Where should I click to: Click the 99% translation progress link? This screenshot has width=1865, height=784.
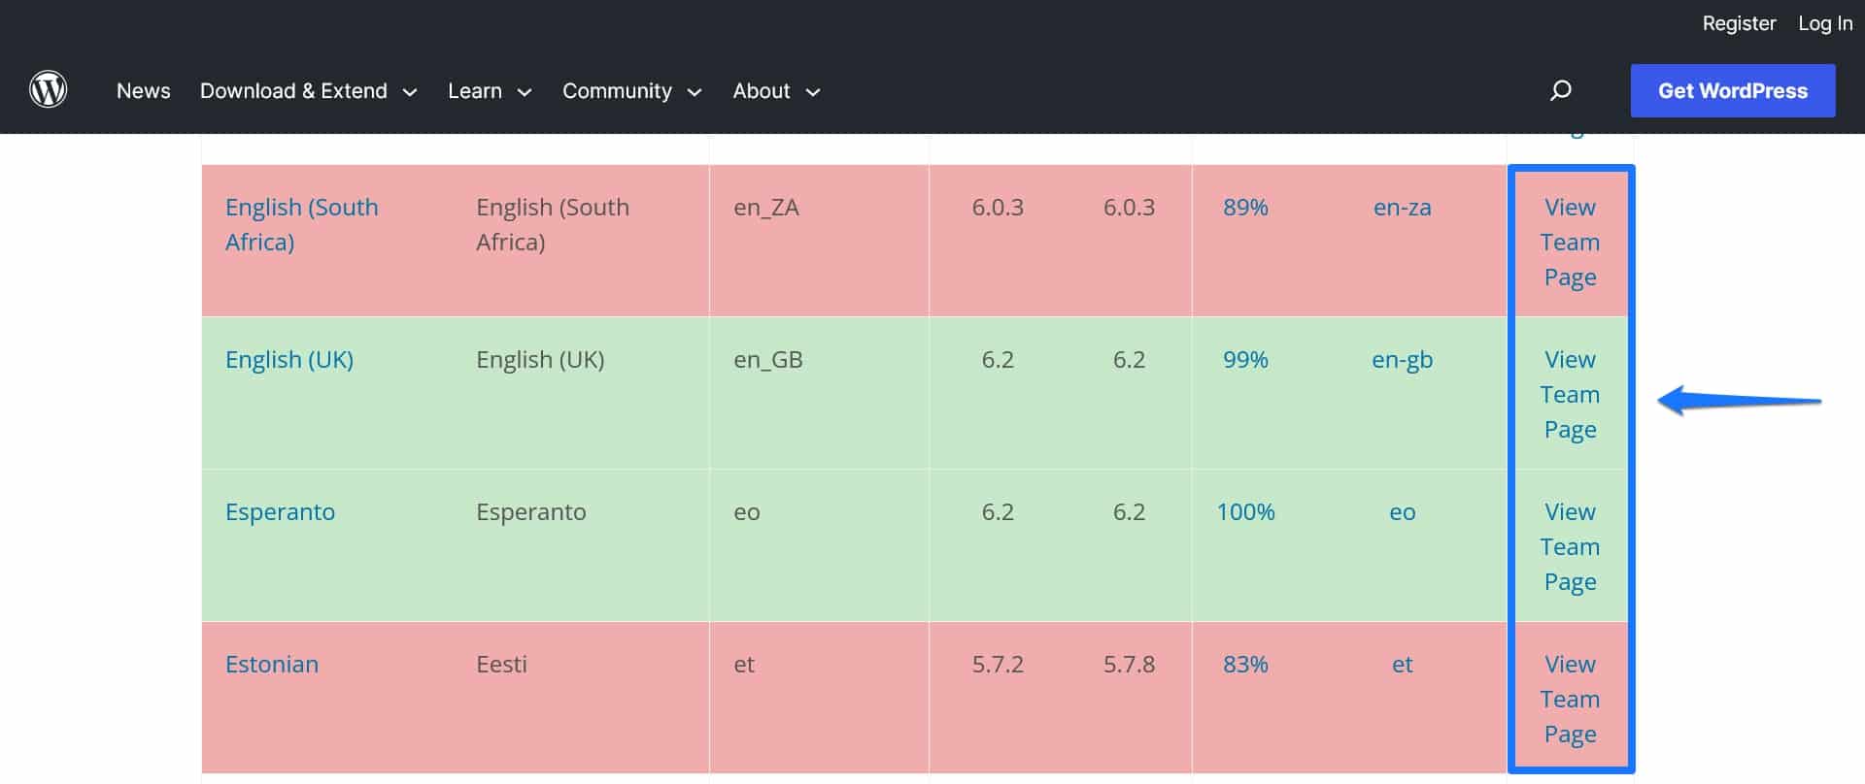coord(1245,360)
